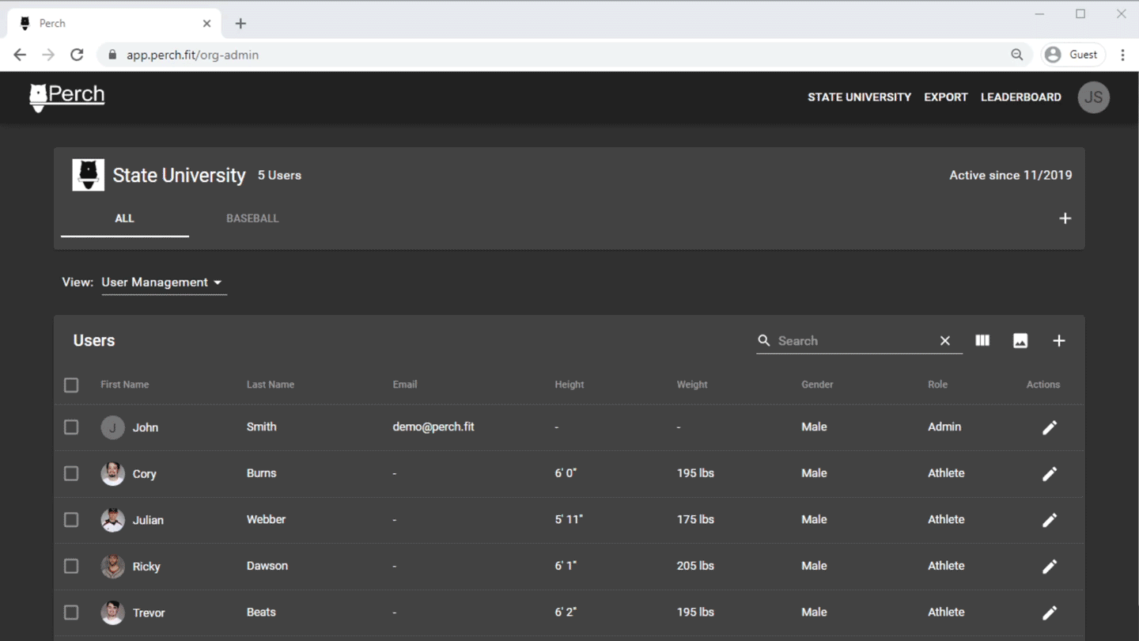Check the John Smith row checkbox

tap(71, 427)
